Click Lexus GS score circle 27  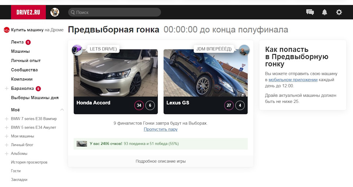pos(229,105)
